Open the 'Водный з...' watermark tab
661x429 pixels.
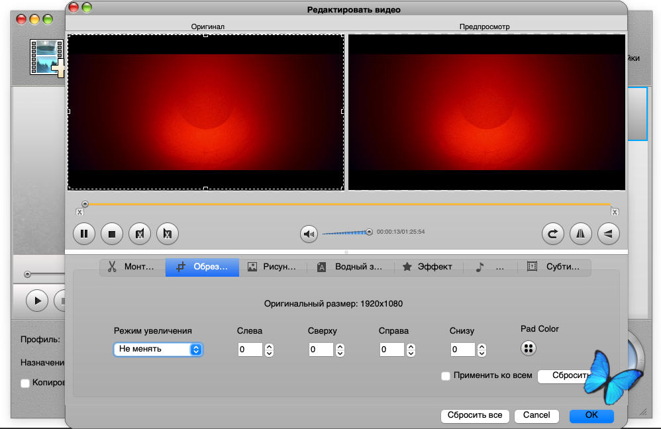coord(350,267)
